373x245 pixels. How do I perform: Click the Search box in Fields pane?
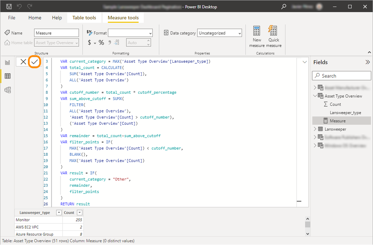pos(341,76)
